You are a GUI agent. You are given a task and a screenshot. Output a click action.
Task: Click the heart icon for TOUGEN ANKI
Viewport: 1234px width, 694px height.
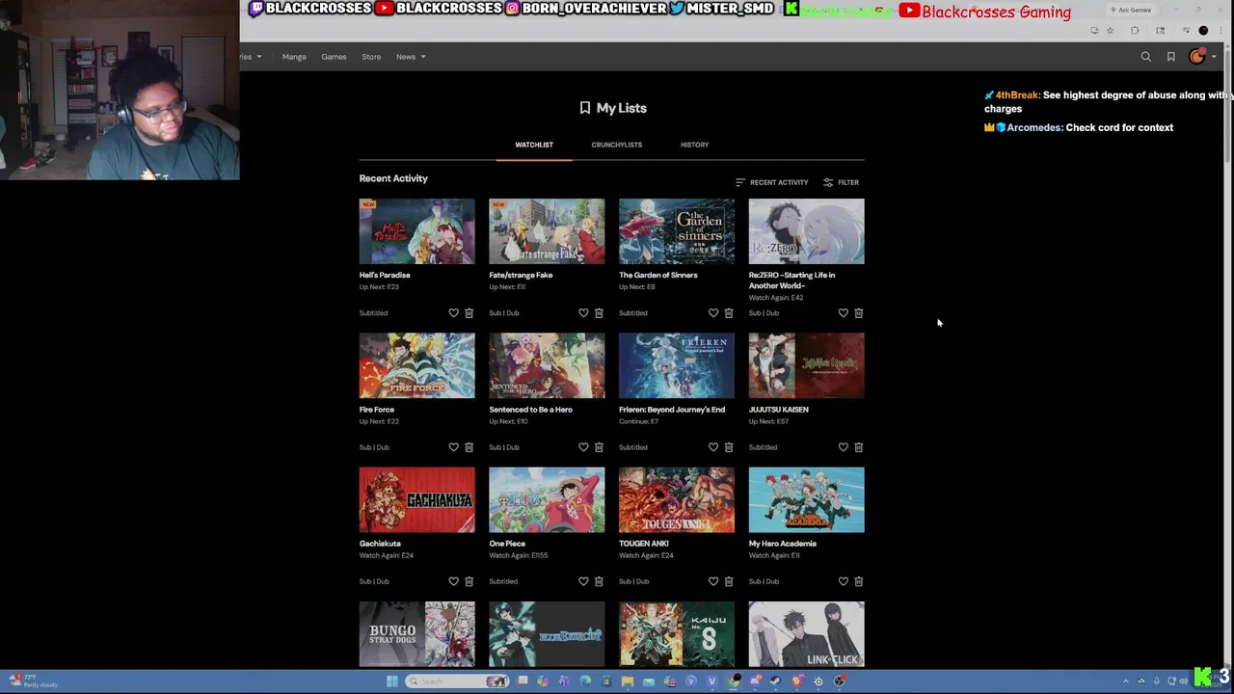[x=713, y=581]
